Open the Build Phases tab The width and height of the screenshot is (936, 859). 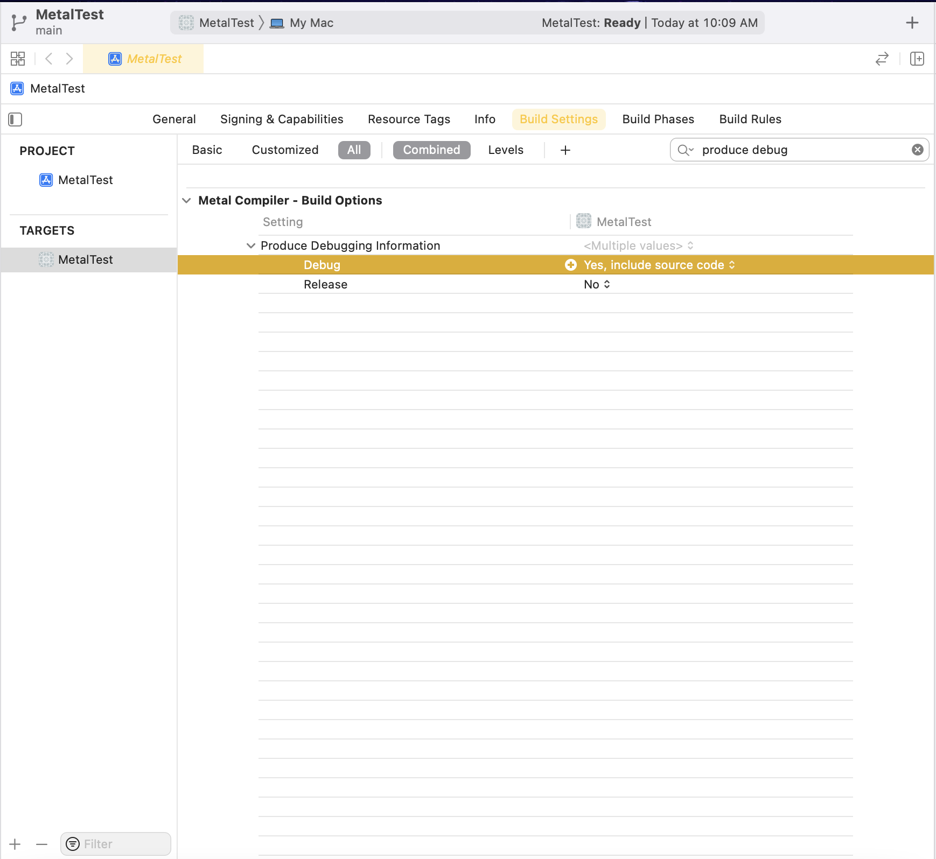tap(658, 119)
